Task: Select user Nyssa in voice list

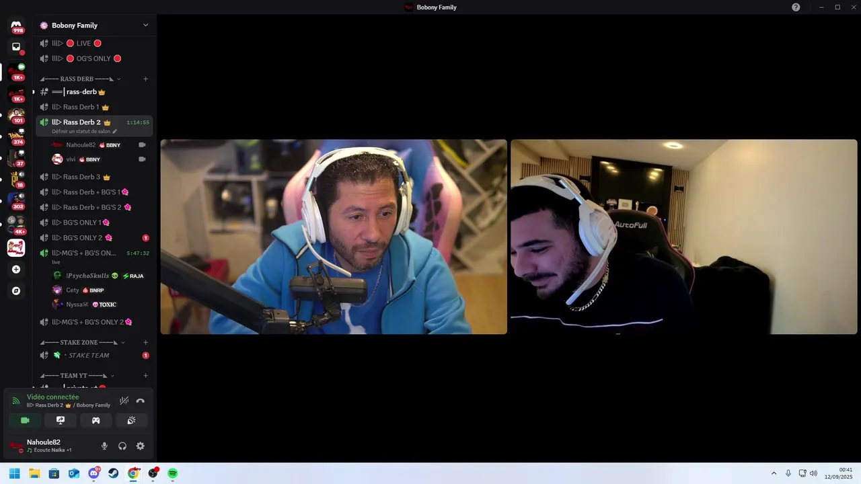Action: click(99, 305)
